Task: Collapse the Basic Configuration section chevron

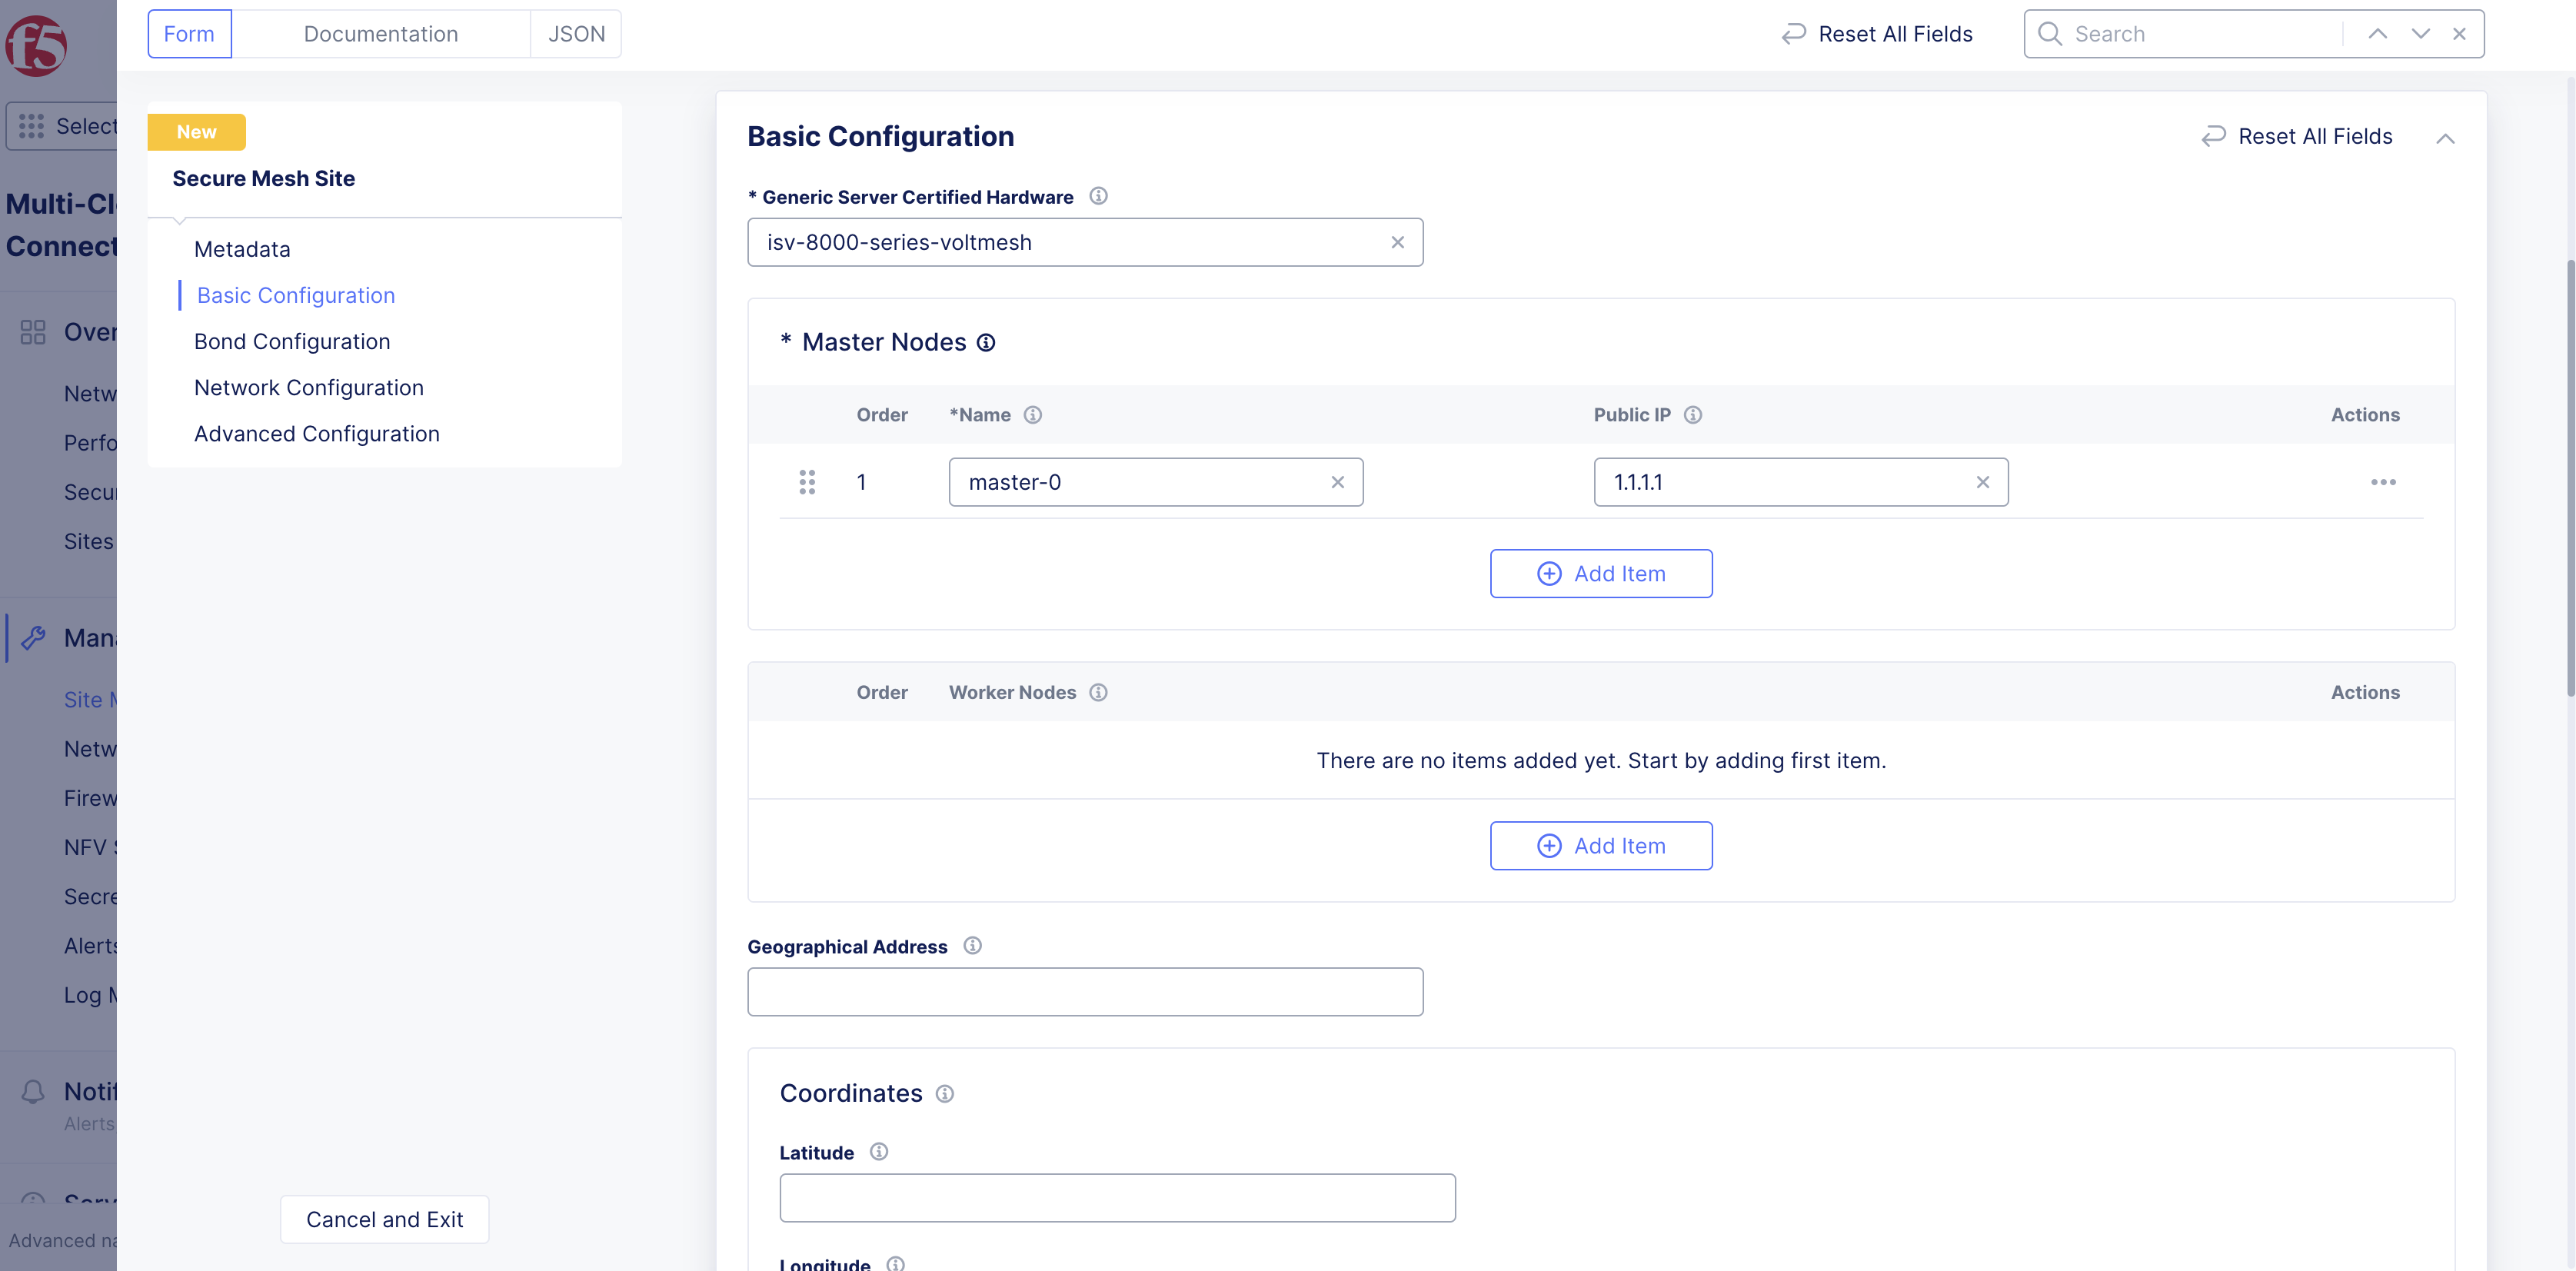Action: pos(2444,138)
